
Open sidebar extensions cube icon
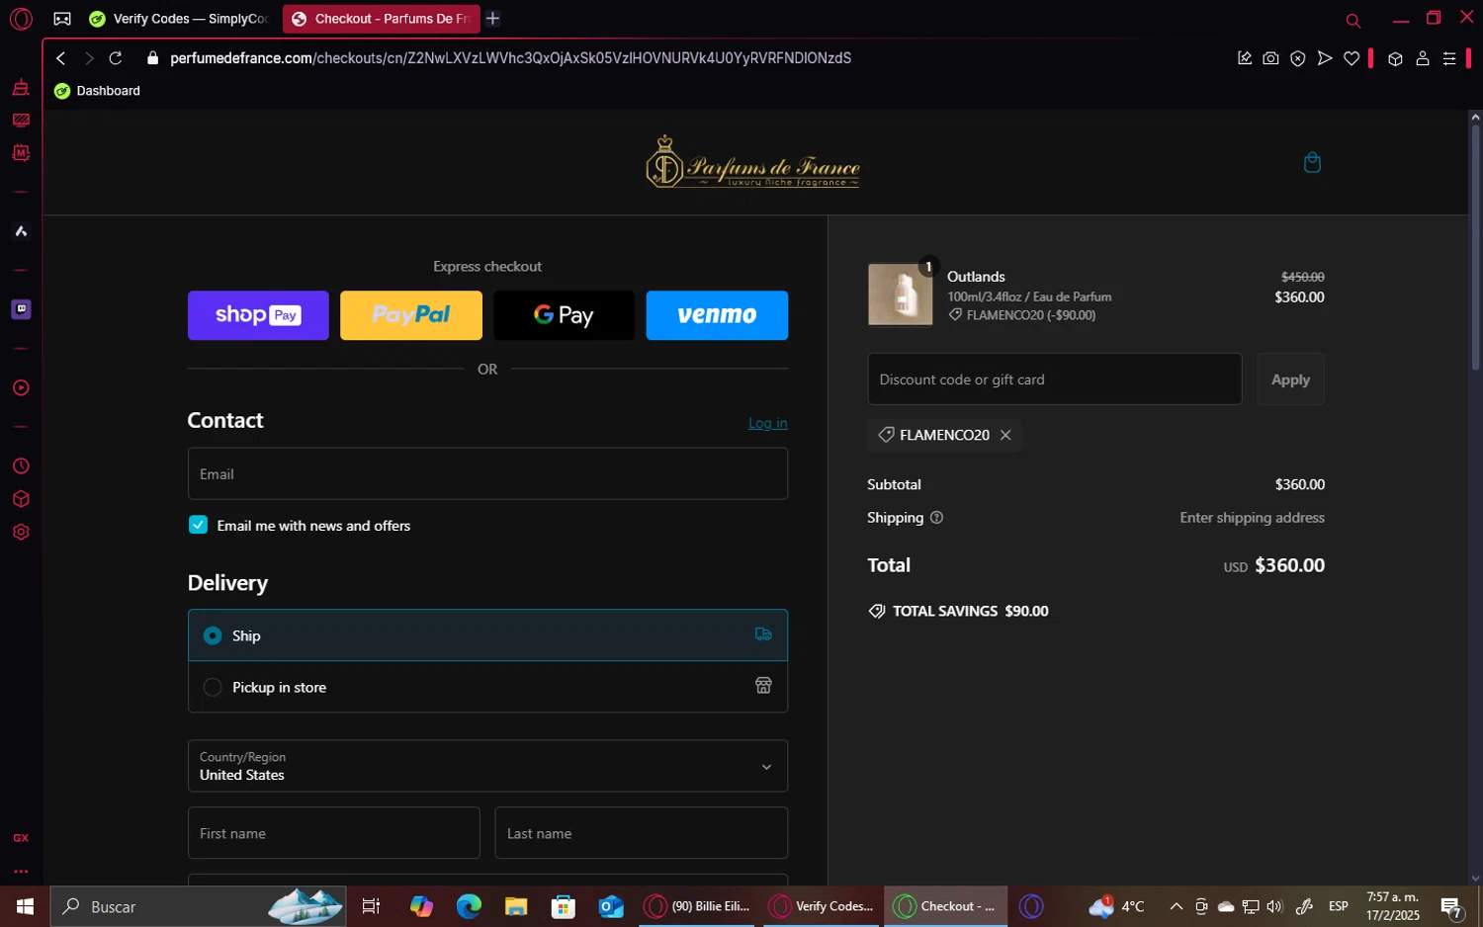point(21,499)
